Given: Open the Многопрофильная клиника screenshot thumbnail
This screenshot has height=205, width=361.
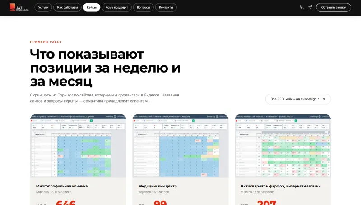Looking at the screenshot, I should pyautogui.click(x=78, y=146).
